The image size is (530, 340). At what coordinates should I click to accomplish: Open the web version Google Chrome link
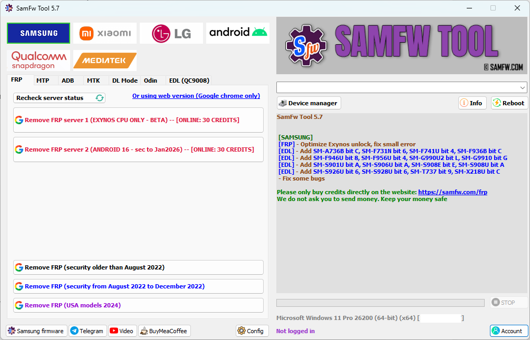tap(196, 96)
